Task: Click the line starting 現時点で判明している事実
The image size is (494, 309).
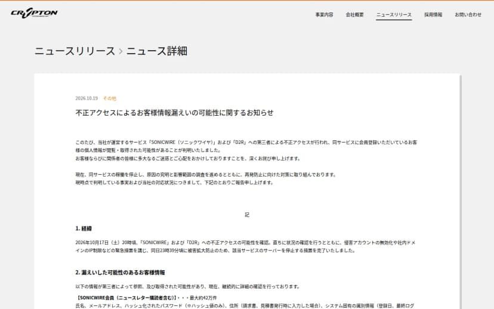Action: [x=175, y=183]
